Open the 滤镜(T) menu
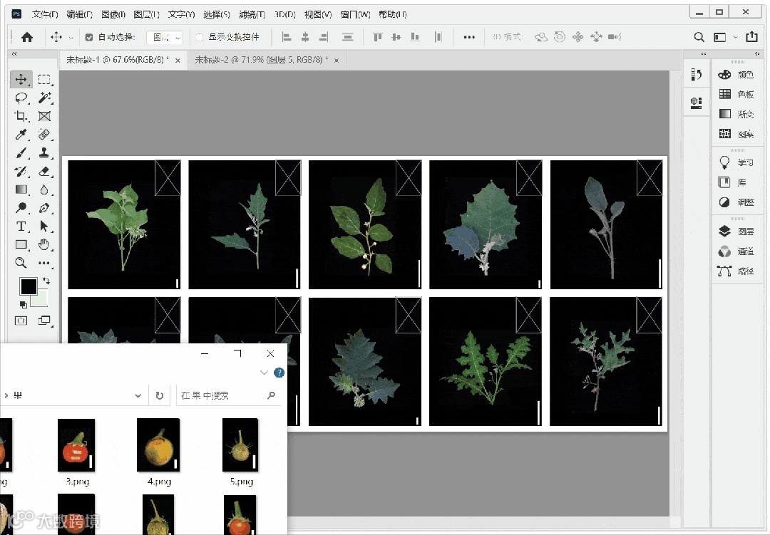This screenshot has width=770, height=535. (x=252, y=14)
